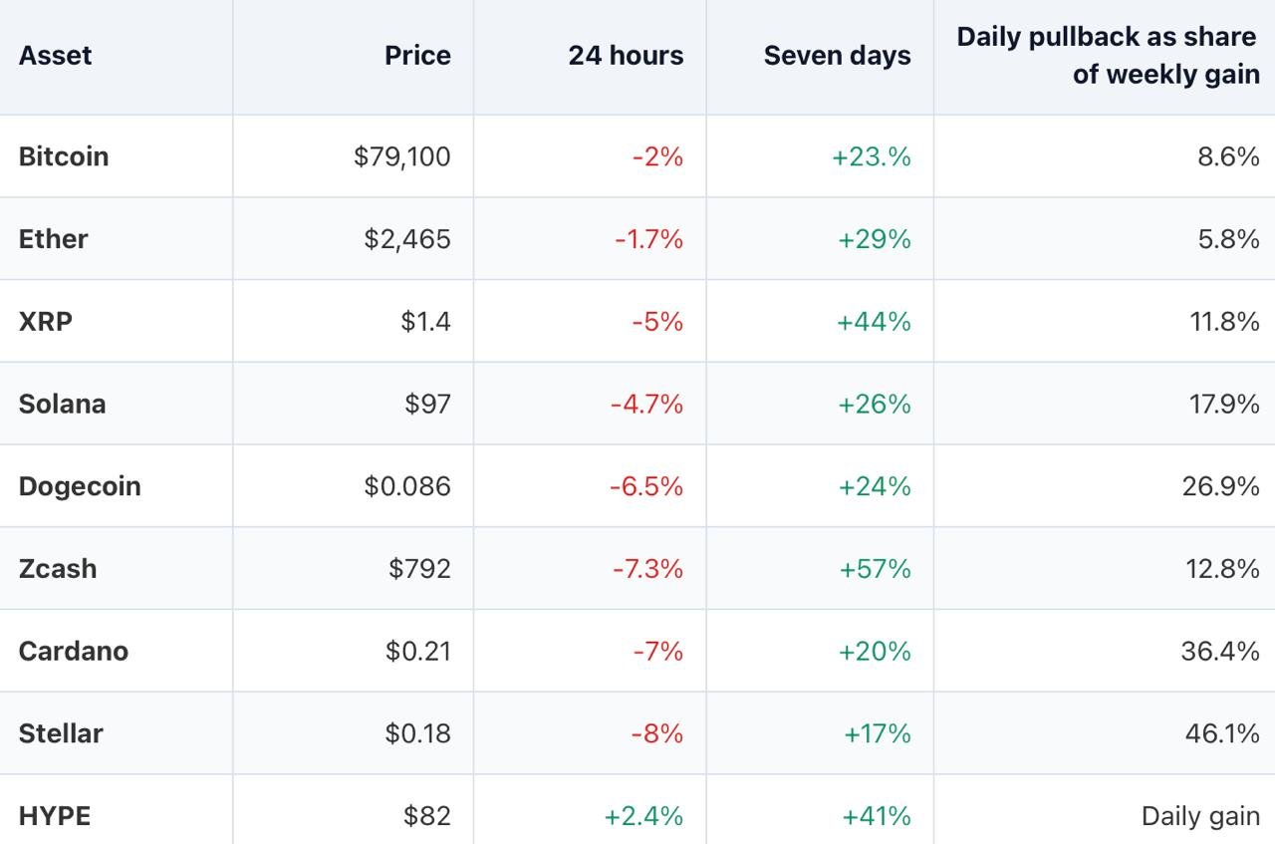
Task: Click the Asset column header
Action: coord(55,56)
